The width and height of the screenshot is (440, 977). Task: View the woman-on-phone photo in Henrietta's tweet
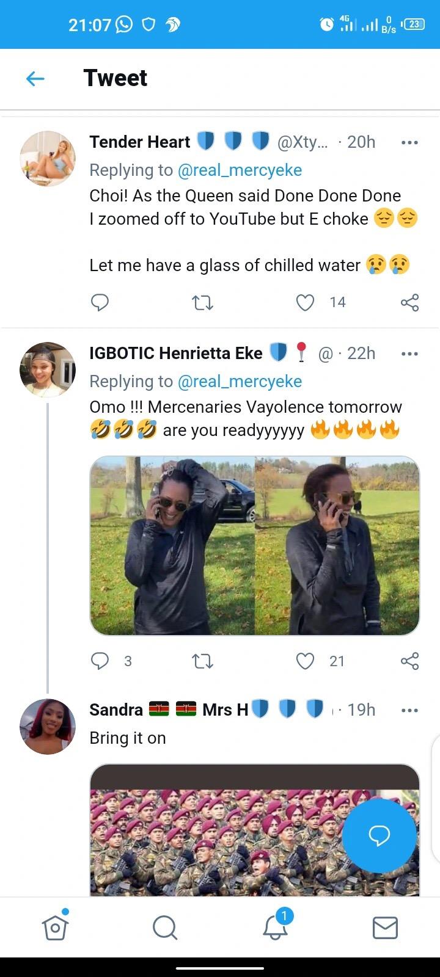(x=254, y=545)
